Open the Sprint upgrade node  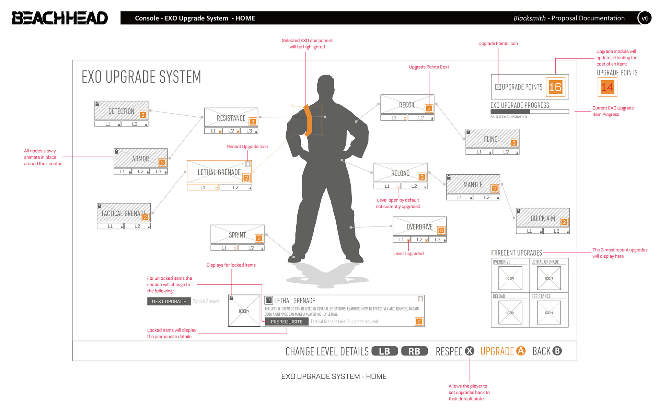point(237,235)
